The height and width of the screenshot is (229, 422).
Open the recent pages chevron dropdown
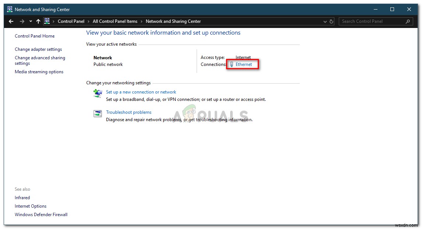click(30, 21)
